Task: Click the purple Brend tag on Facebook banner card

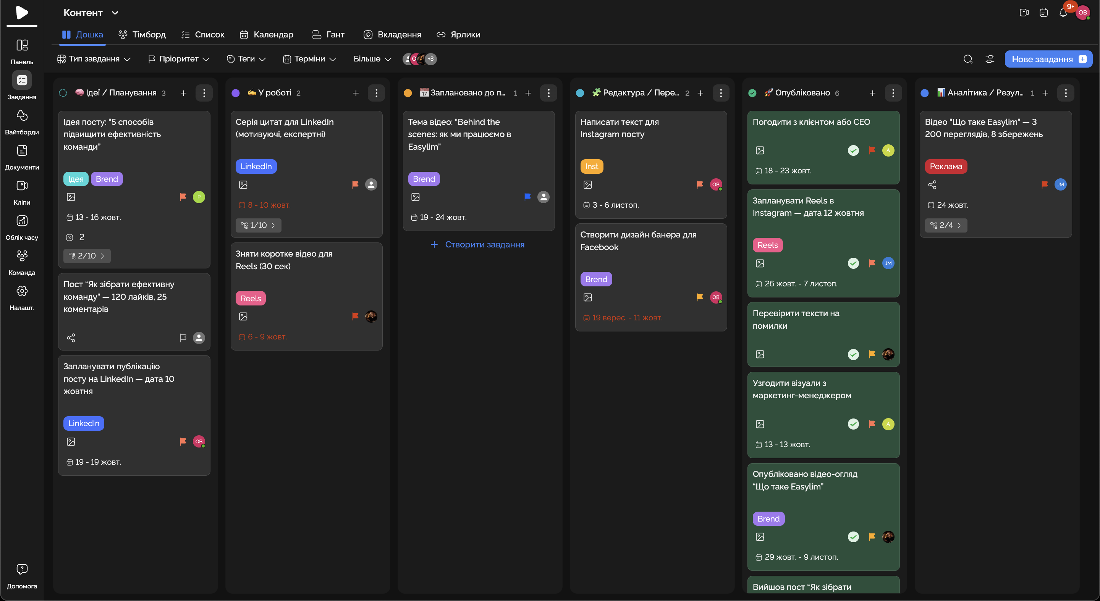Action: pyautogui.click(x=596, y=279)
